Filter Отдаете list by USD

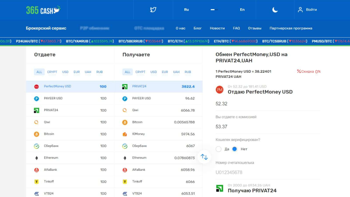65,72
